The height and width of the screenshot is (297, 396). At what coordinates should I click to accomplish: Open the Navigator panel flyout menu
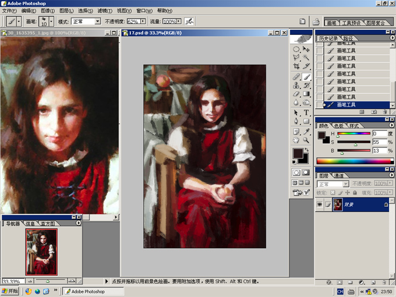click(79, 223)
